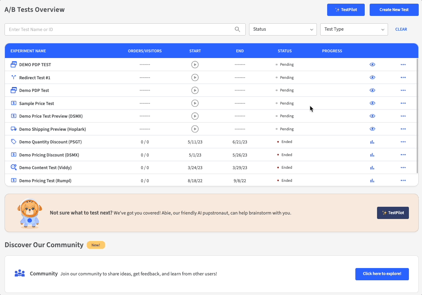The height and width of the screenshot is (295, 422).
Task: Preview Demo Price Test Preview (DSMX) eye icon
Action: 372,116
